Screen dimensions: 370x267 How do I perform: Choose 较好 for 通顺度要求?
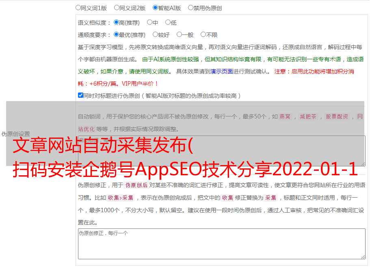point(155,34)
